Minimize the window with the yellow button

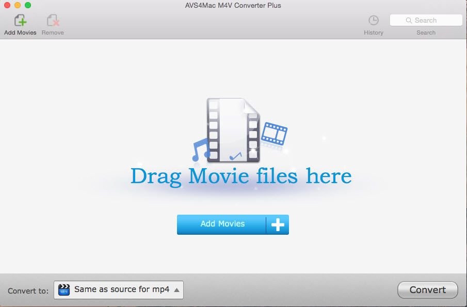(18, 5)
